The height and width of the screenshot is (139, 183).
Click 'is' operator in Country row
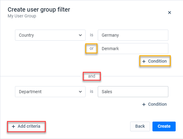point(92,35)
